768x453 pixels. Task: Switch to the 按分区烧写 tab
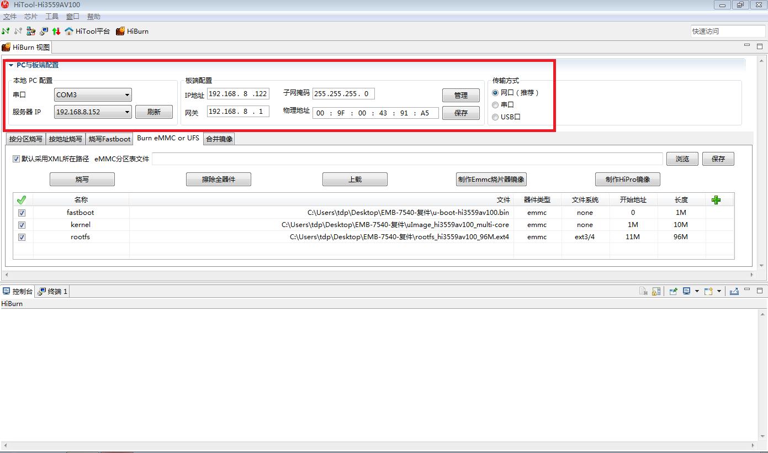[x=25, y=139]
